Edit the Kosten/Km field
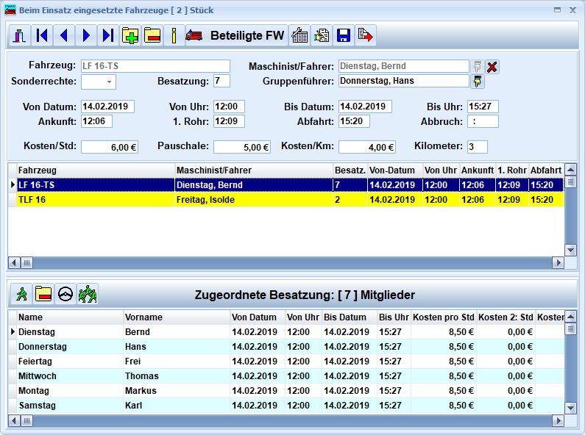585x435 pixels. point(367,147)
